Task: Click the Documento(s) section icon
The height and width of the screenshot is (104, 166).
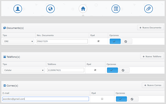Action: point(5,28)
